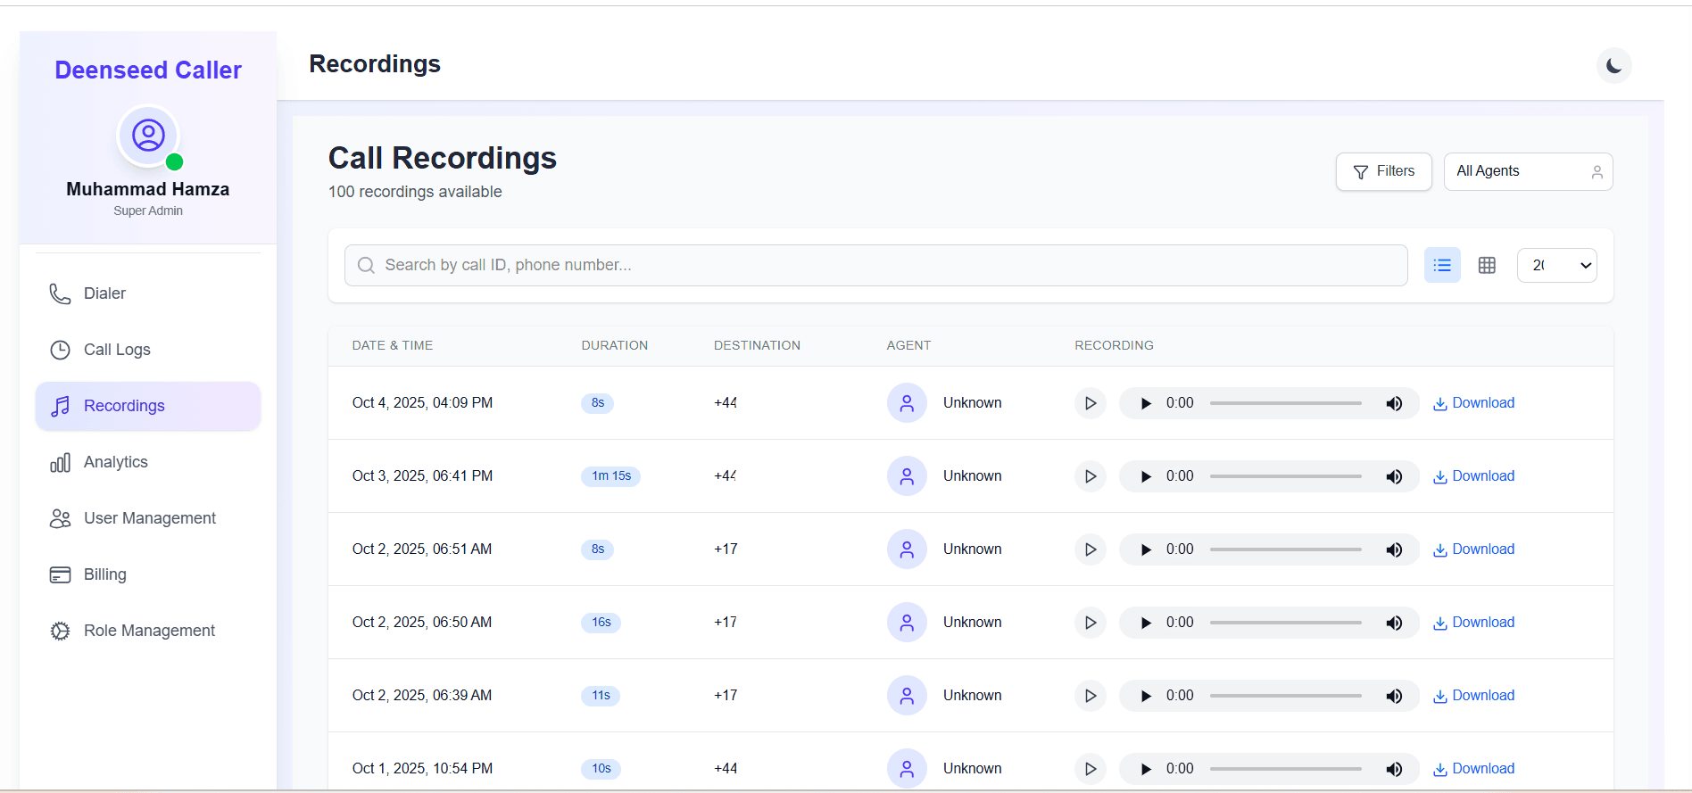Click the outlined play button for Oct 2, 06:50 AM recording
Image resolution: width=1692 pixels, height=793 pixels.
tap(1091, 623)
